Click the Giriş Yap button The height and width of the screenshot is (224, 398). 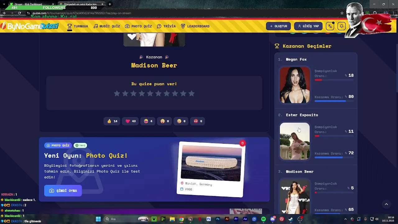click(x=308, y=26)
